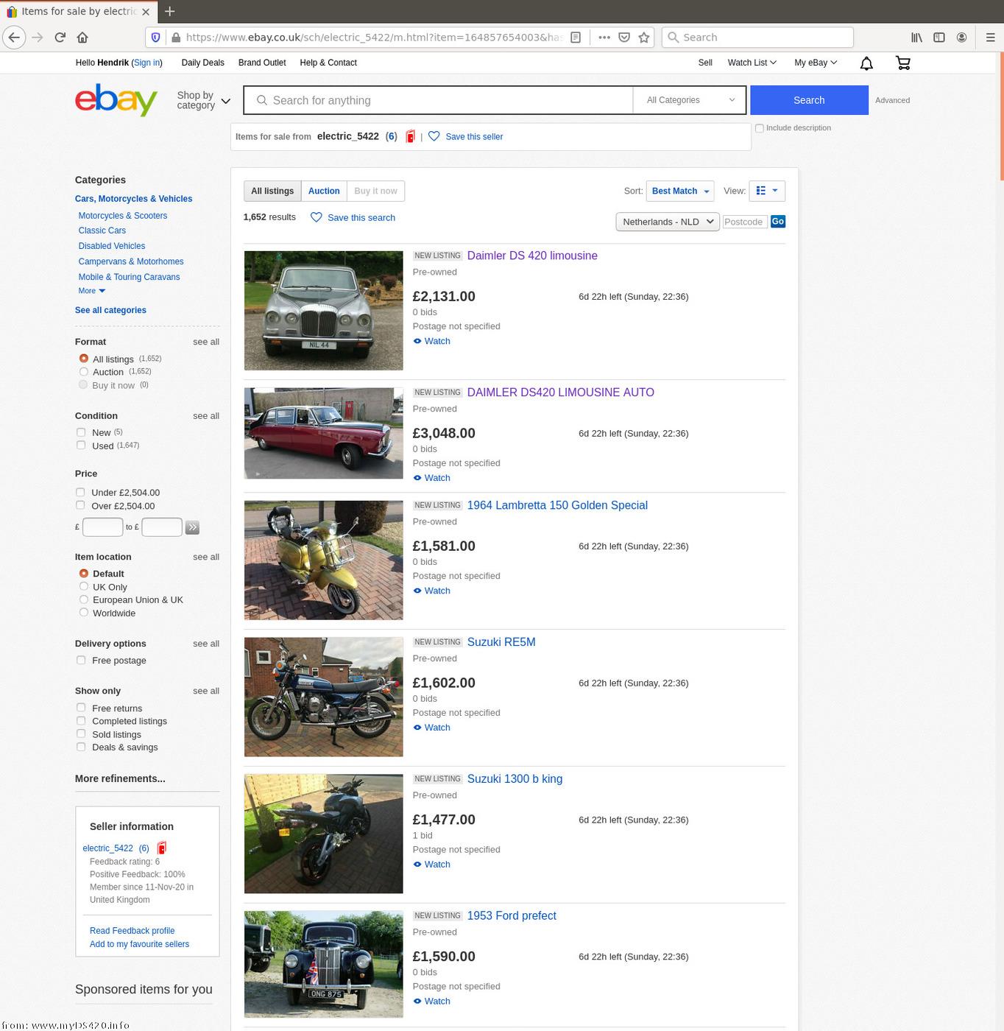1004x1031 pixels.
Task: Expand My eBay dropdown
Action: (x=816, y=63)
